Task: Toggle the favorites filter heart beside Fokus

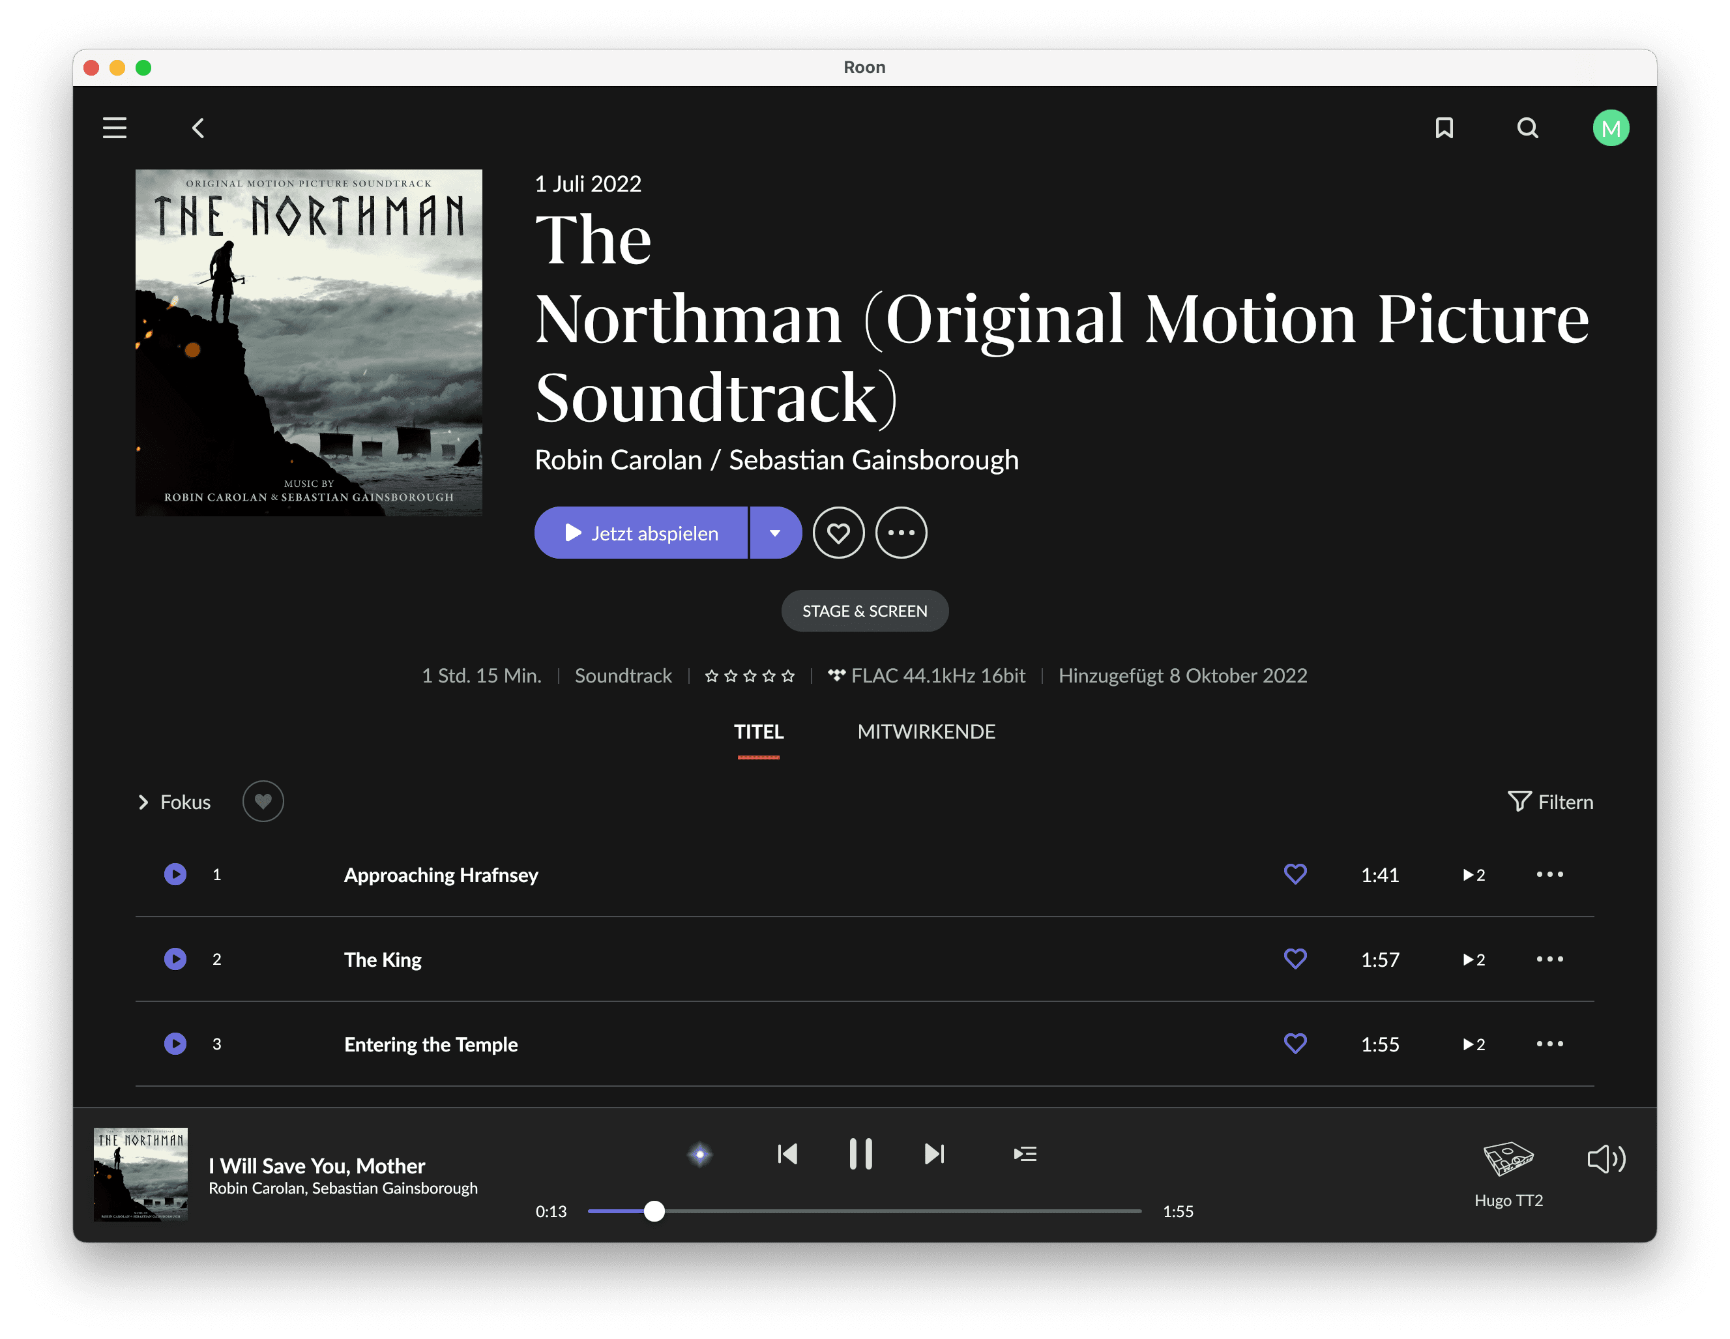Action: pyautogui.click(x=263, y=801)
